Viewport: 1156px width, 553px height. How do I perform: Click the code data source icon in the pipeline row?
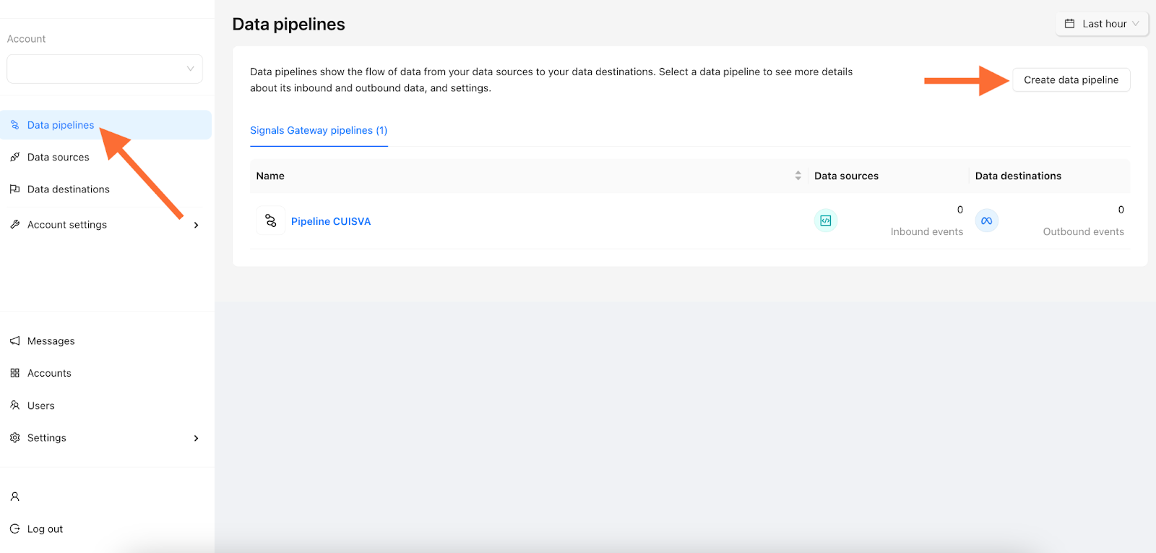[826, 220]
